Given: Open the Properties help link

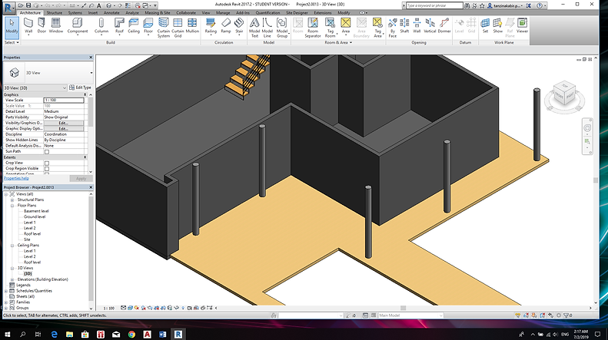Looking at the screenshot, I should click(x=16, y=179).
